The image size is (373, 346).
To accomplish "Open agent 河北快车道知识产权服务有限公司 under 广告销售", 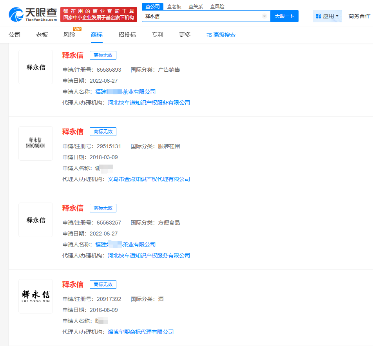I will coord(149,103).
